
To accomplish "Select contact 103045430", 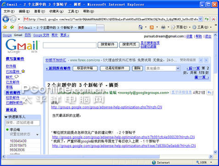I will [x=18, y=141].
